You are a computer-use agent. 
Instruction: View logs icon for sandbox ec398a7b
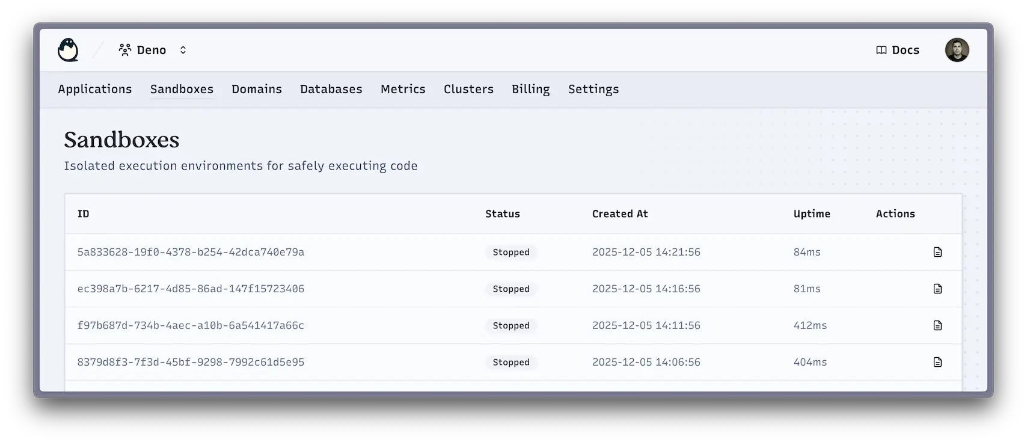point(937,289)
